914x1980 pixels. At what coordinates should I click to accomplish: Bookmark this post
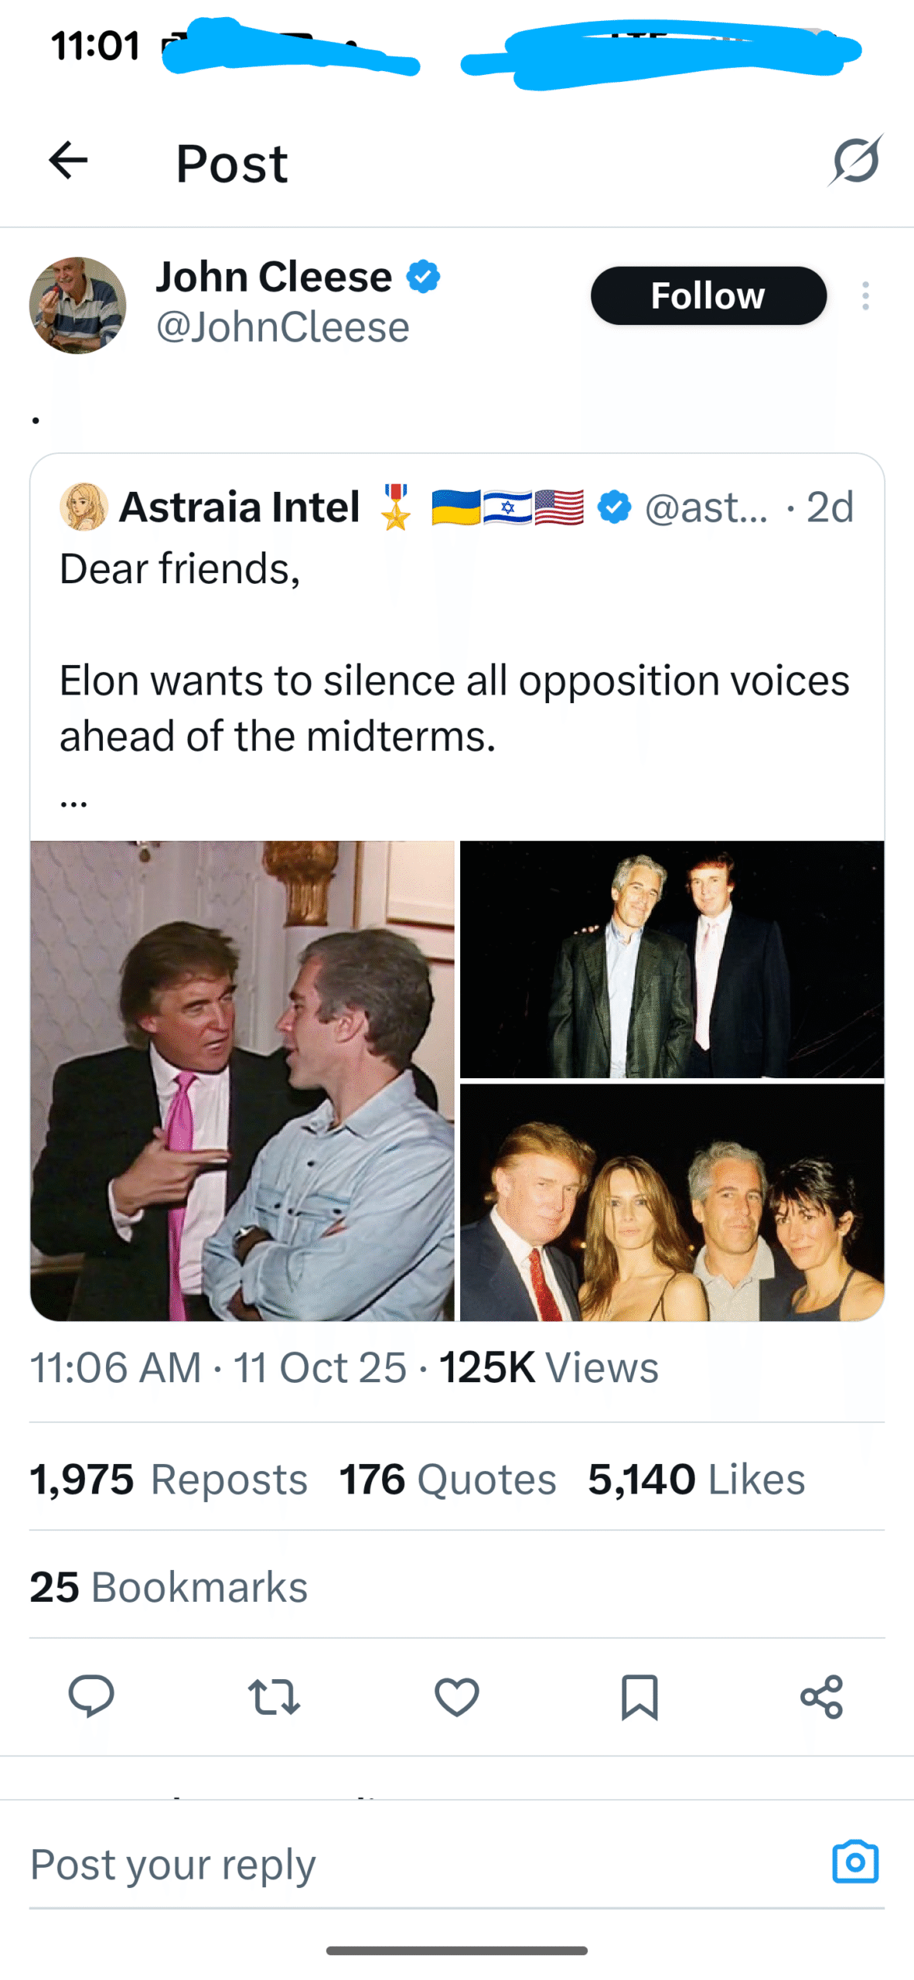(639, 1697)
